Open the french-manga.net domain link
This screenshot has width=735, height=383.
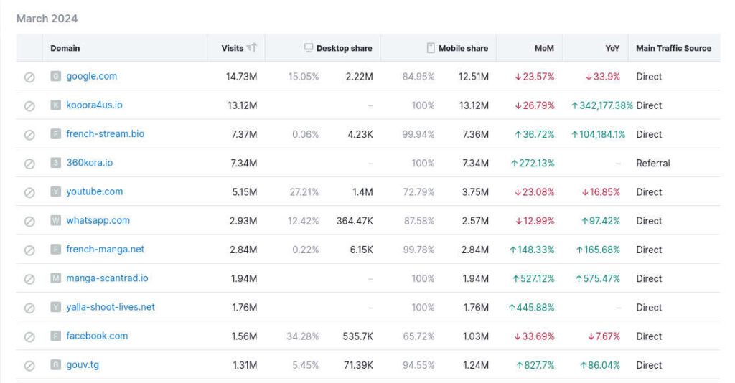pyautogui.click(x=105, y=250)
